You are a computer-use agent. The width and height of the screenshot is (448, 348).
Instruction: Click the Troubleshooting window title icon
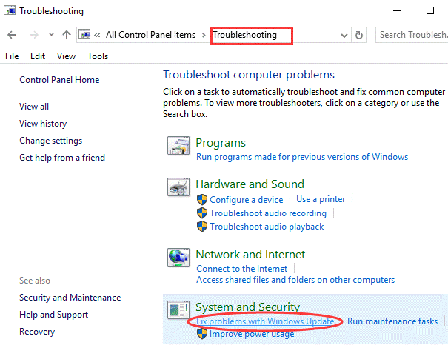click(10, 11)
